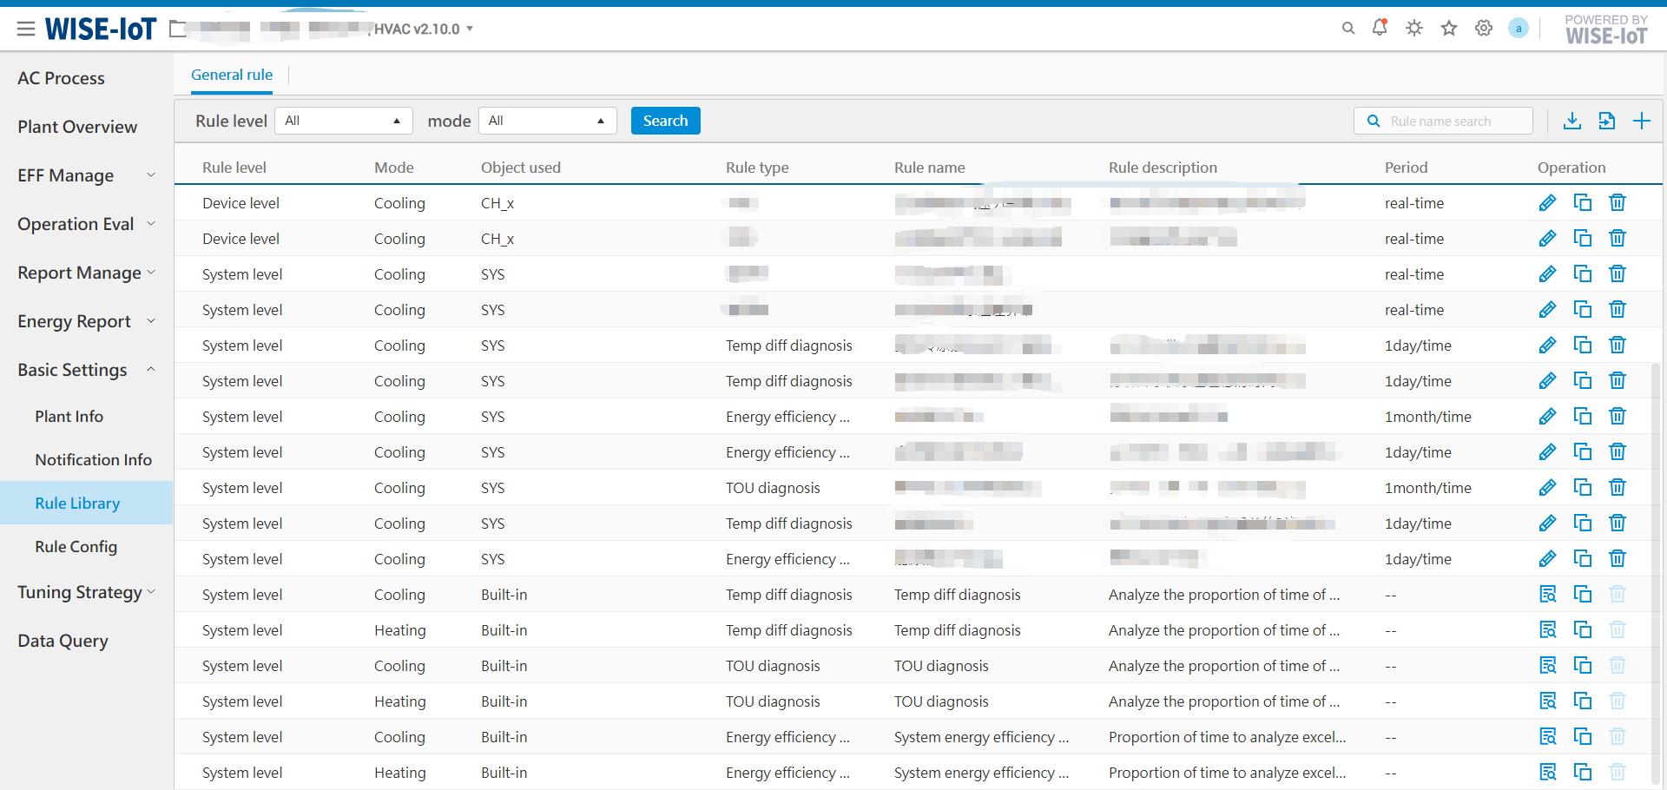Click the download rules icon
The image size is (1667, 790).
(x=1571, y=121)
